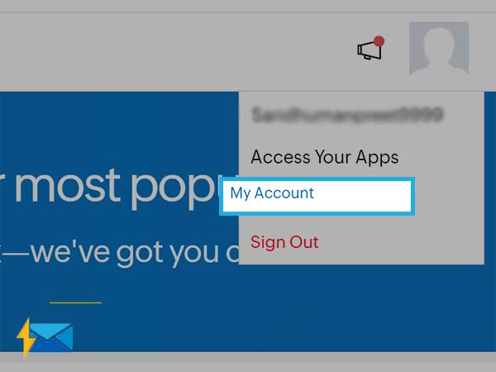Click the blue envelope mail icon
The width and height of the screenshot is (496, 372).
click(x=51, y=337)
